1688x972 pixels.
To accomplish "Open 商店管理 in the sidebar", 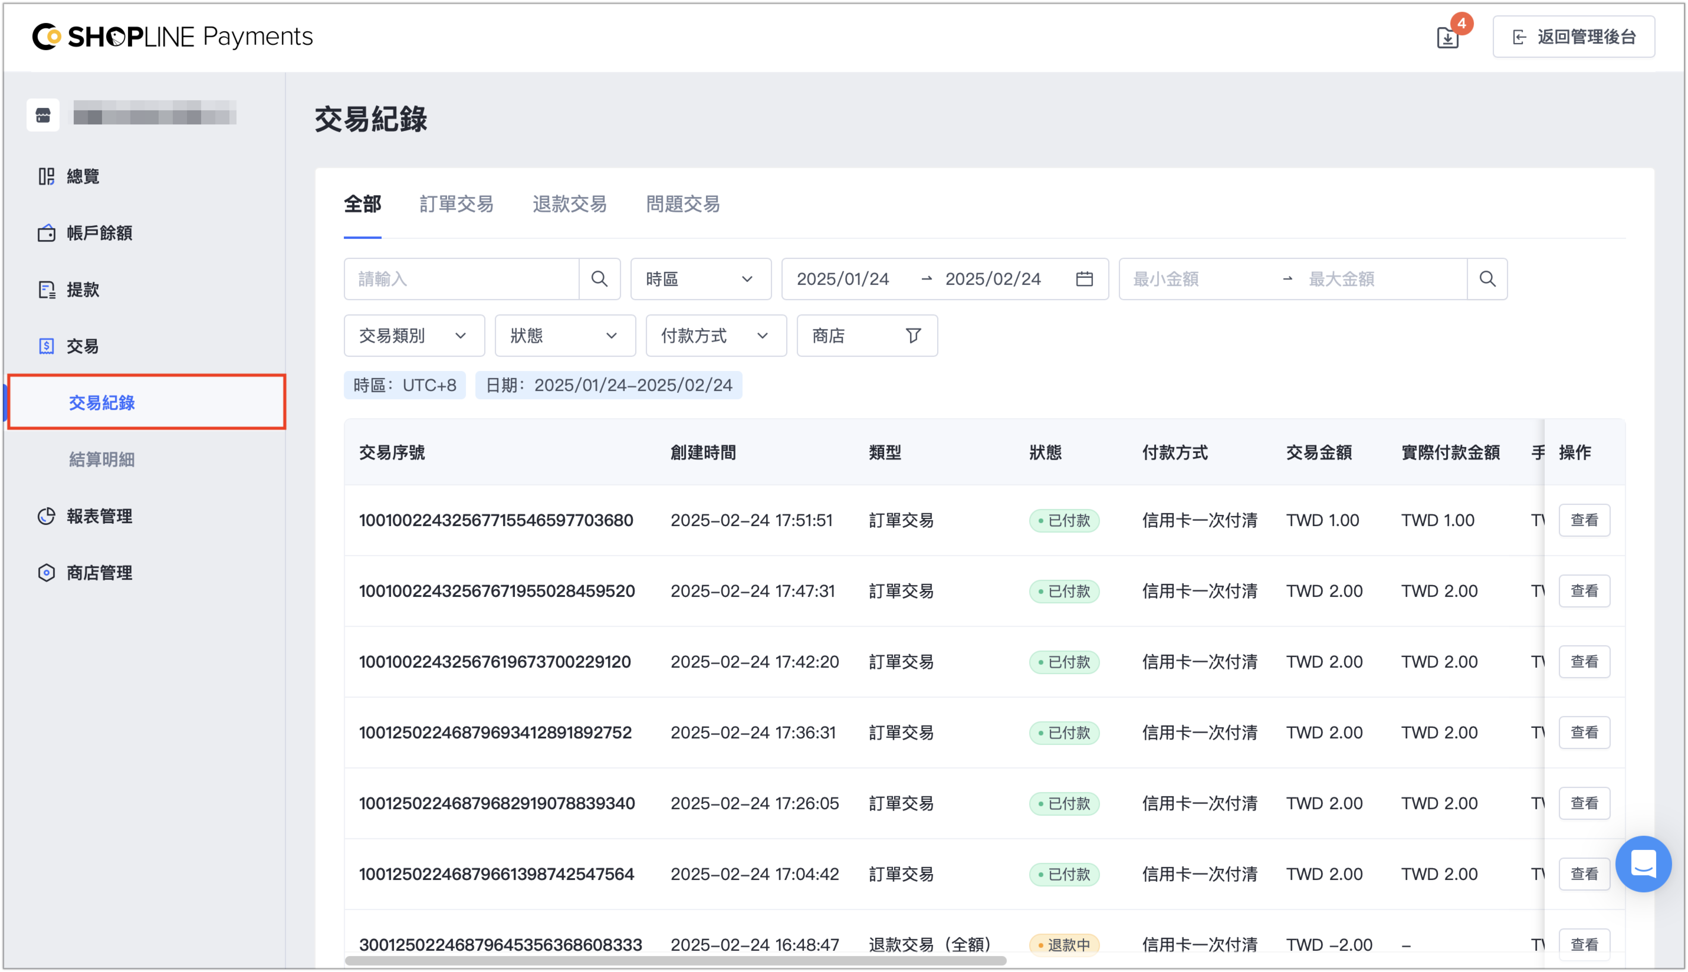I will 99,573.
